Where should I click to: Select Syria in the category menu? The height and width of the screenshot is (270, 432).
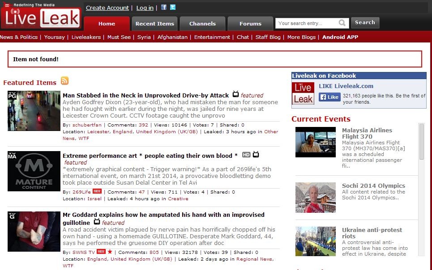coord(144,37)
